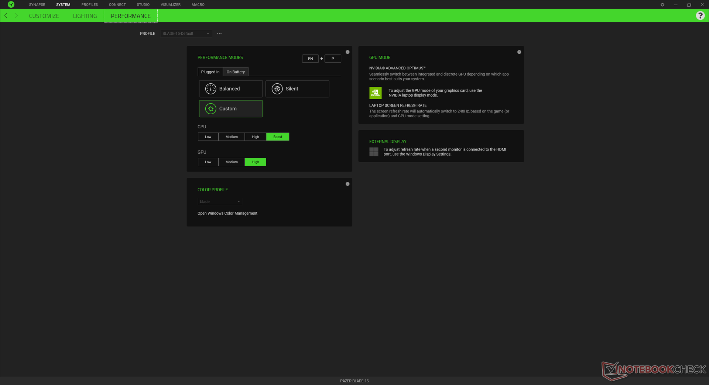
Task: Select Silent performance mode
Action: pos(297,89)
